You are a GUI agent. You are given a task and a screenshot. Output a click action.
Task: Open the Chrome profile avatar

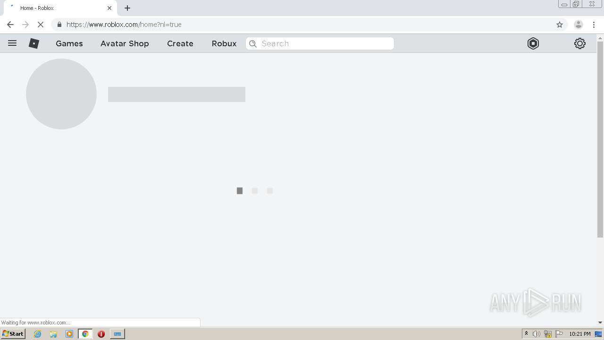click(x=578, y=25)
